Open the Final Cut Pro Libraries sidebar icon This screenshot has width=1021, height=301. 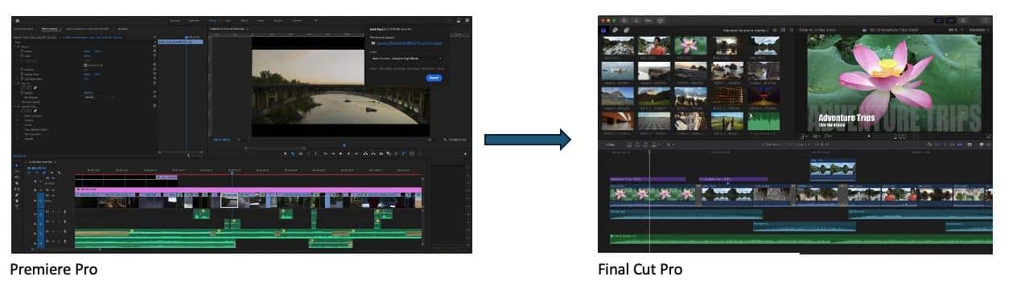(603, 31)
